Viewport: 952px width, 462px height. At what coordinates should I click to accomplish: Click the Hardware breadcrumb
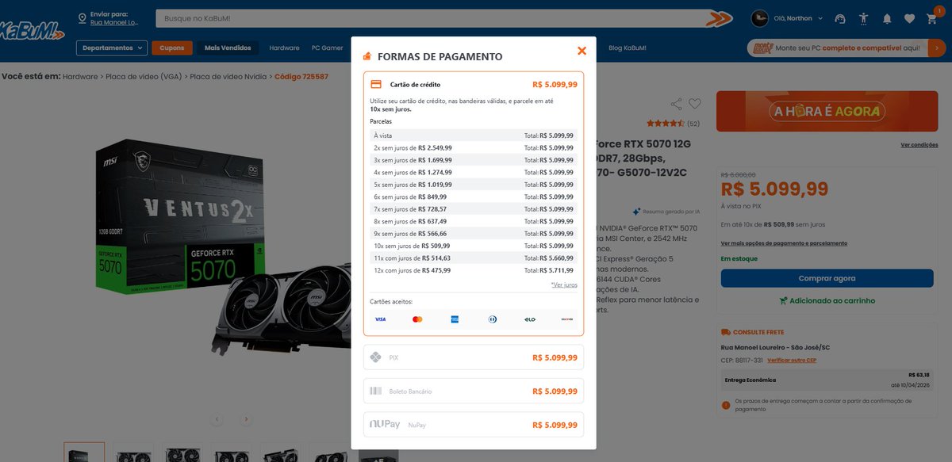[x=80, y=77]
